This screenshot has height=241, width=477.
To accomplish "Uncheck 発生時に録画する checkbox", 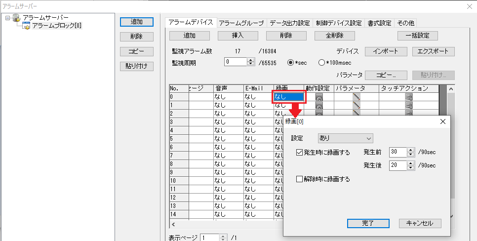I will [299, 152].
